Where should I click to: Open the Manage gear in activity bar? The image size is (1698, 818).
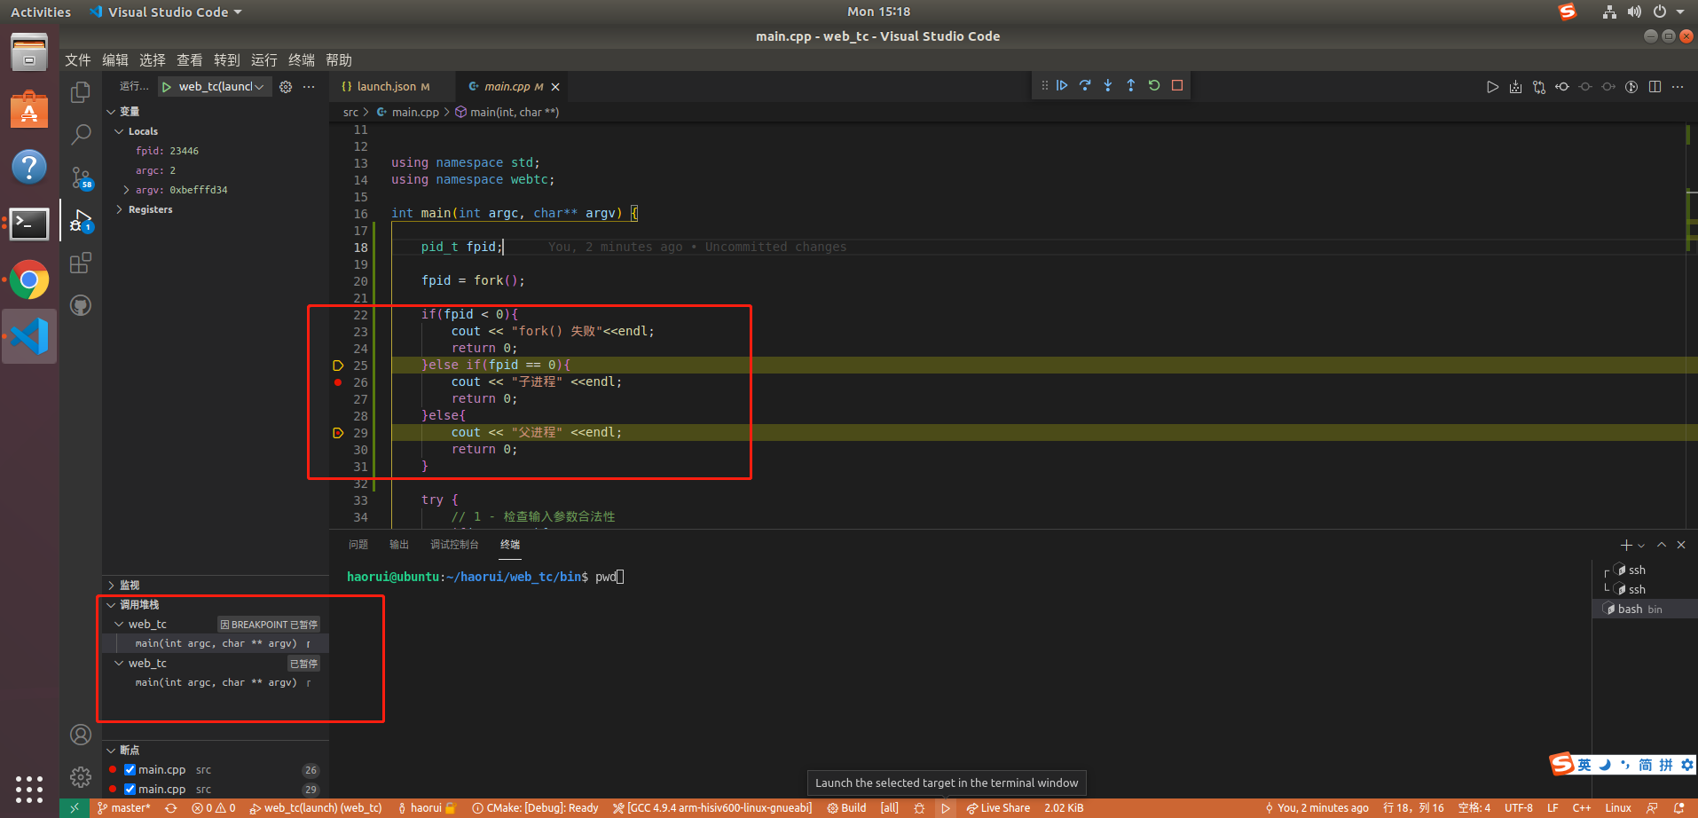[81, 777]
